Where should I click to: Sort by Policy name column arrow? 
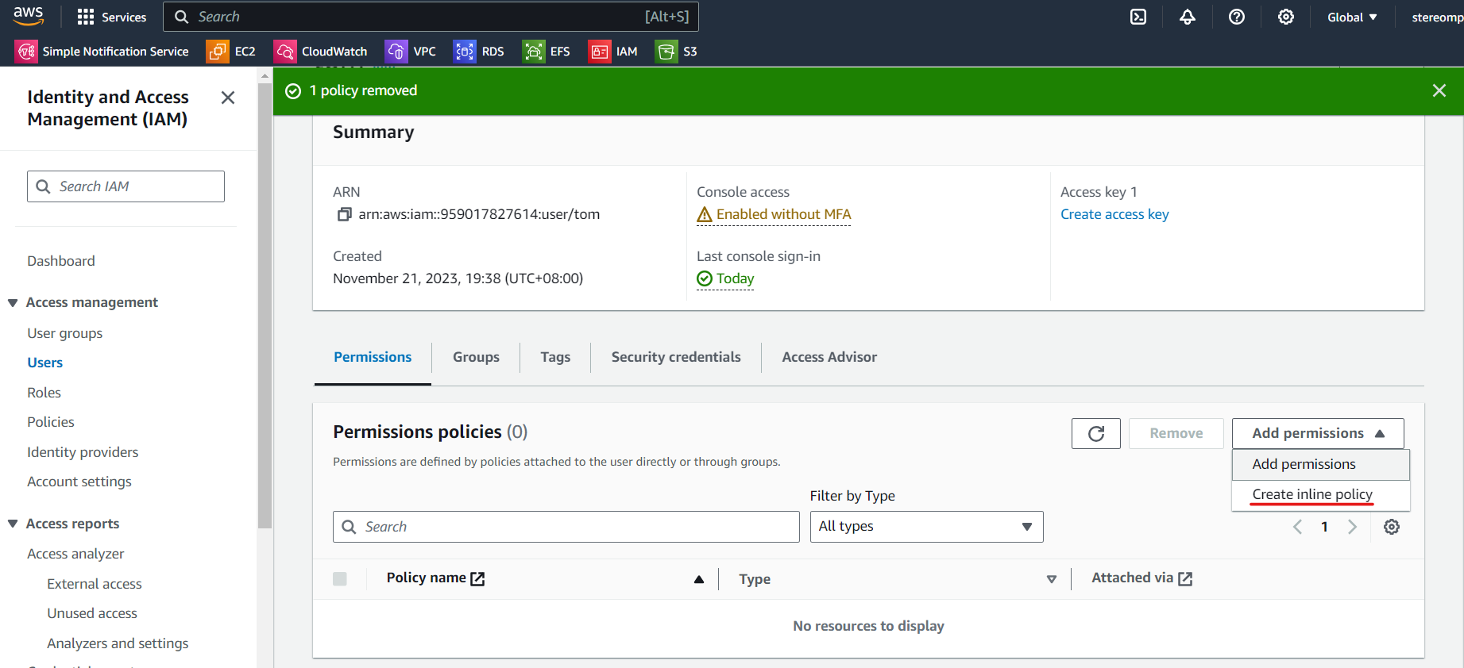699,579
